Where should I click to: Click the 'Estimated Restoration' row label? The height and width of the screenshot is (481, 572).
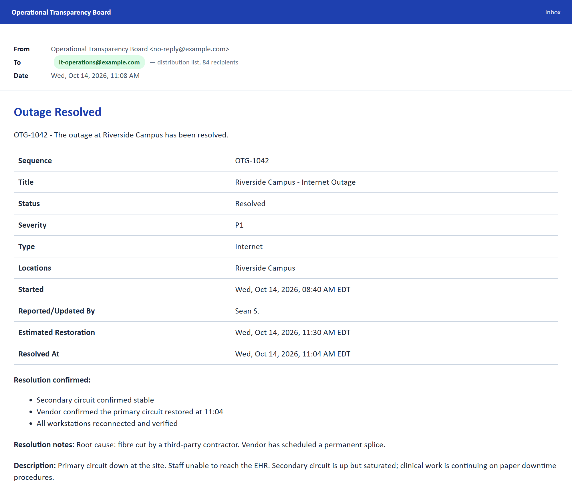tap(56, 332)
